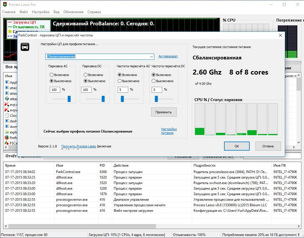Select Парковка DC Выключено radio button

point(85,81)
